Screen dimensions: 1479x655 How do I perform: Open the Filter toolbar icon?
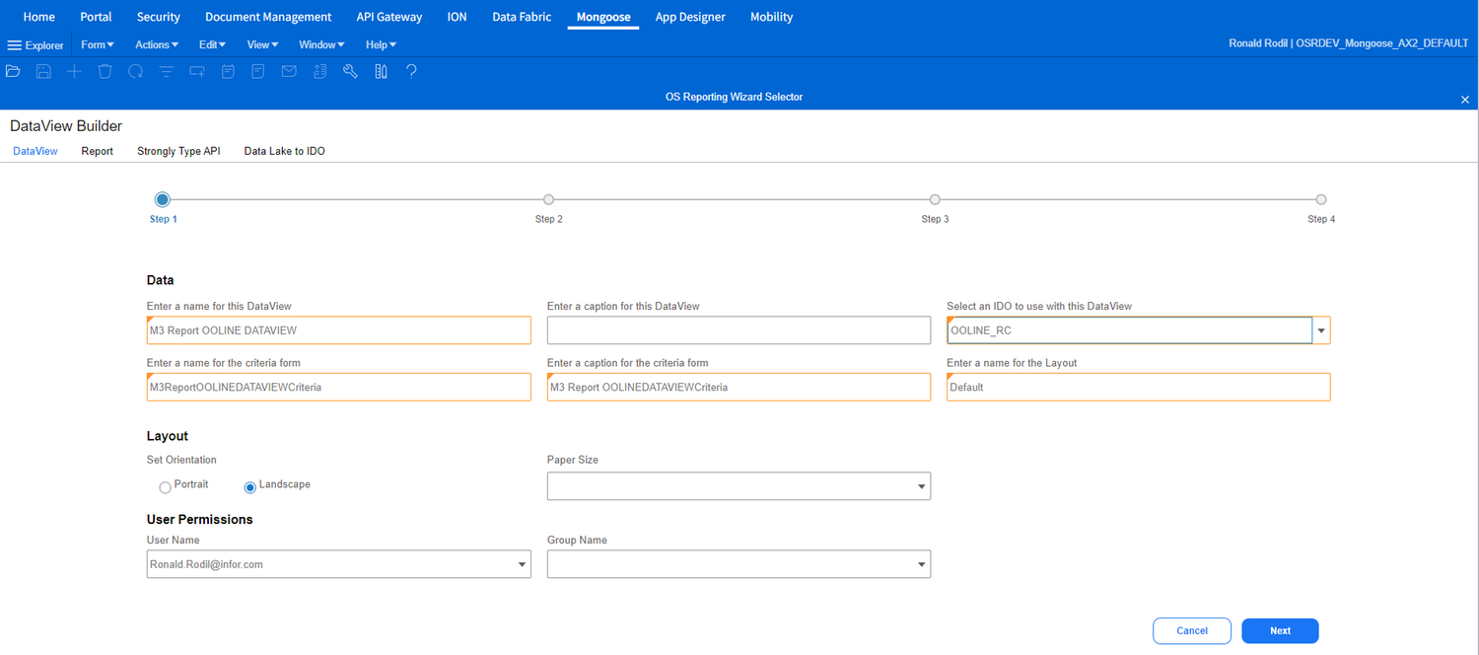[x=166, y=70]
